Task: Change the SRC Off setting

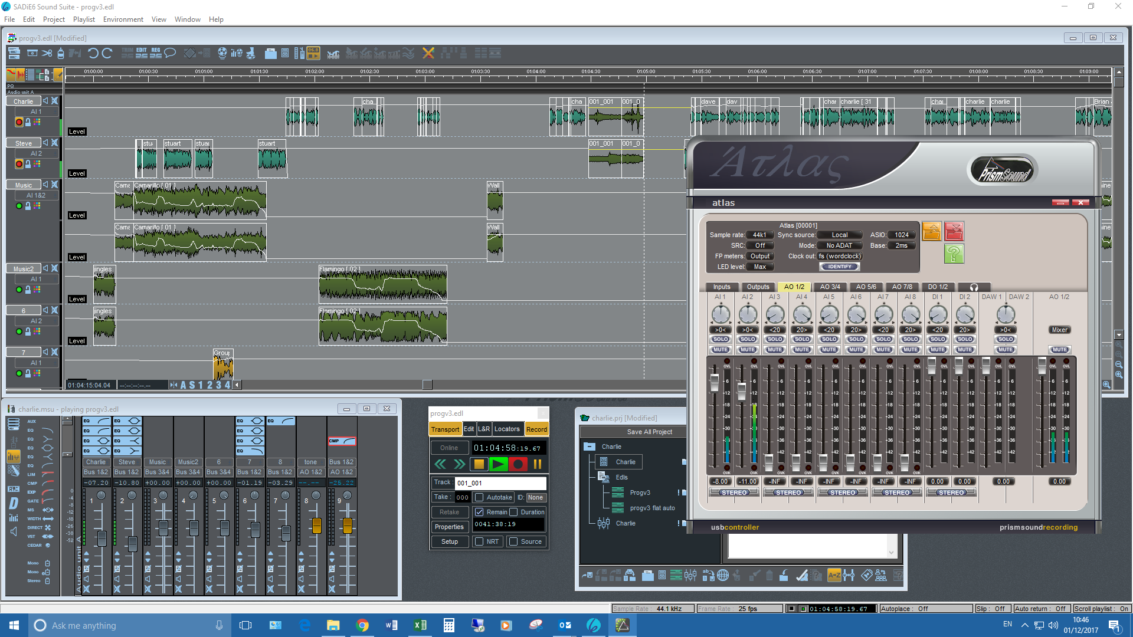Action: [760, 245]
